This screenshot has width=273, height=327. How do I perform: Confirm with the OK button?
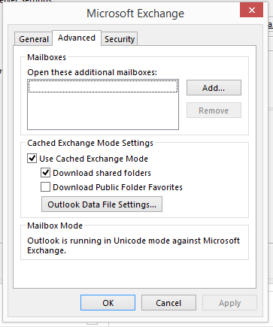coord(108,303)
